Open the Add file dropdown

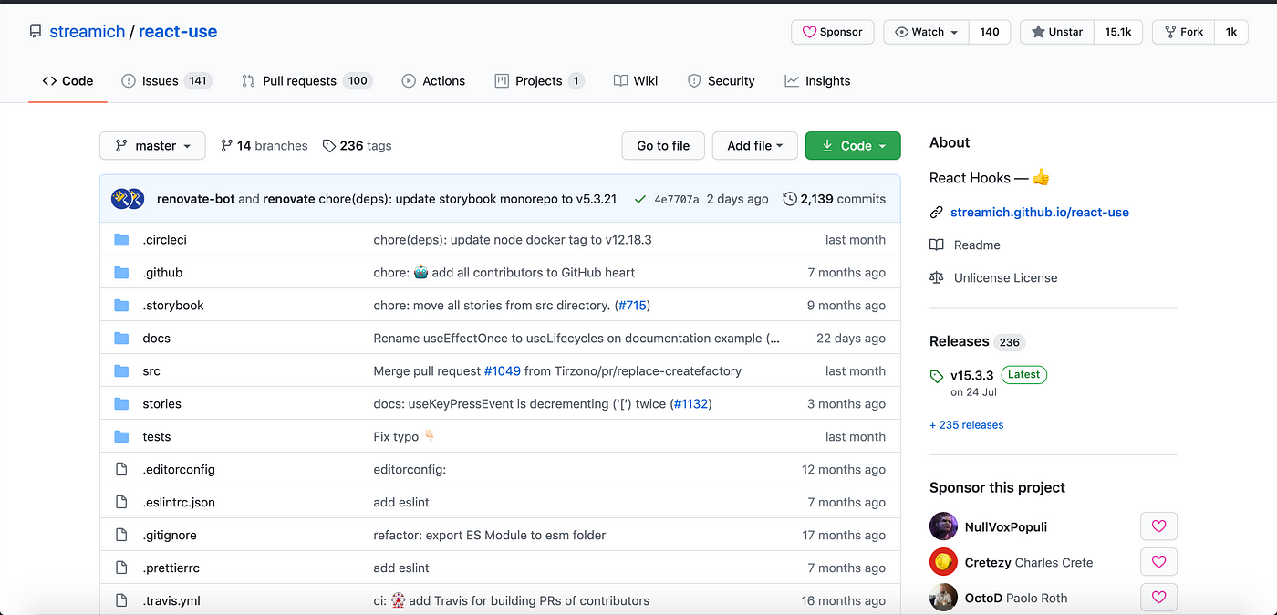pos(754,146)
